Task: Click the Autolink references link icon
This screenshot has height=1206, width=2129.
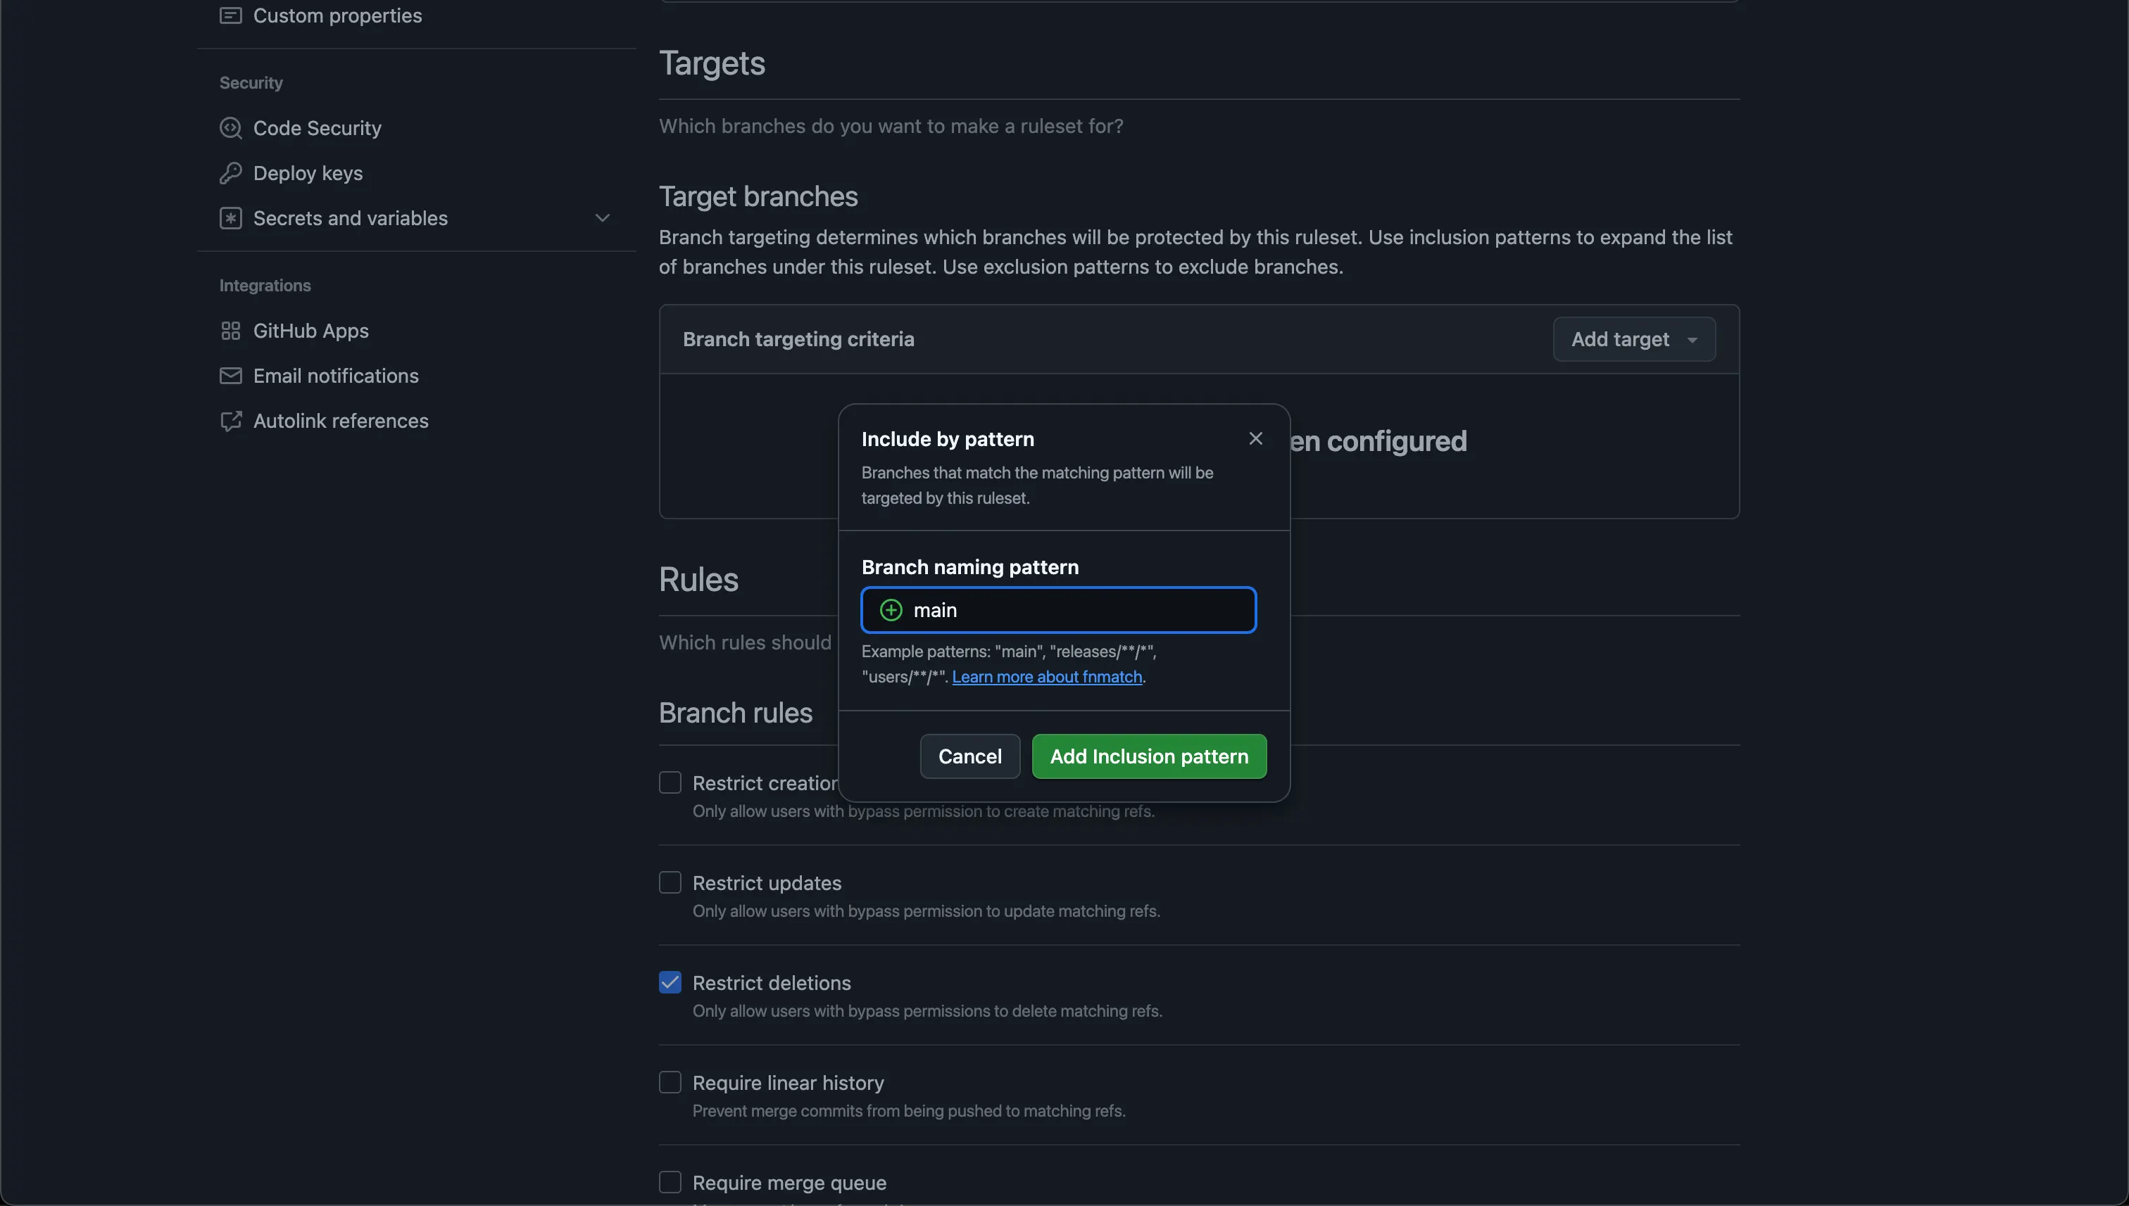Action: coord(230,421)
